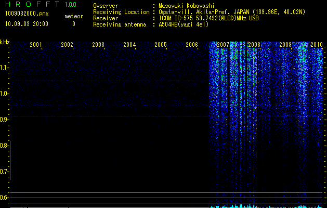Click the 2010 time marker
The height and width of the screenshot is (208, 327).
[x=317, y=45]
